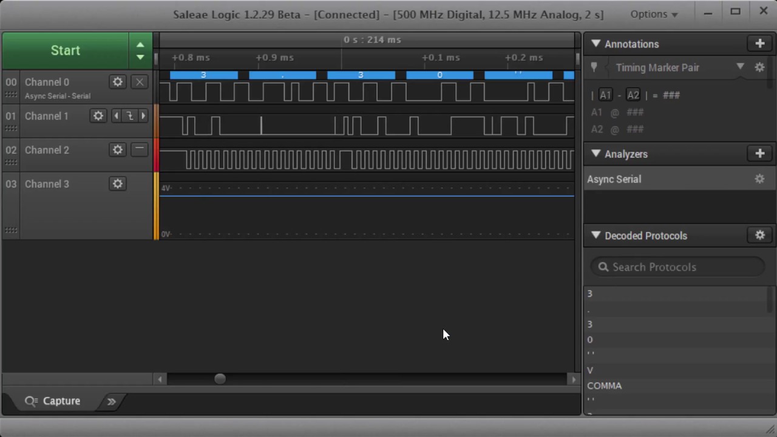Select the Capture tab
777x437 pixels.
point(53,401)
